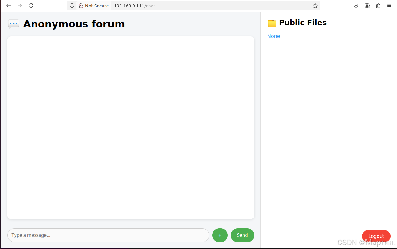Send the chat message
This screenshot has height=249, width=397.
coord(243,235)
